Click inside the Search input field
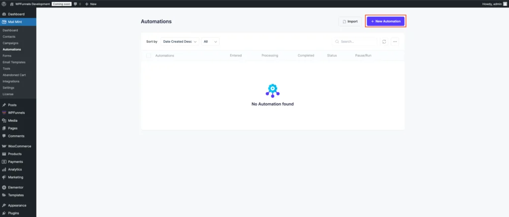 click(354, 42)
